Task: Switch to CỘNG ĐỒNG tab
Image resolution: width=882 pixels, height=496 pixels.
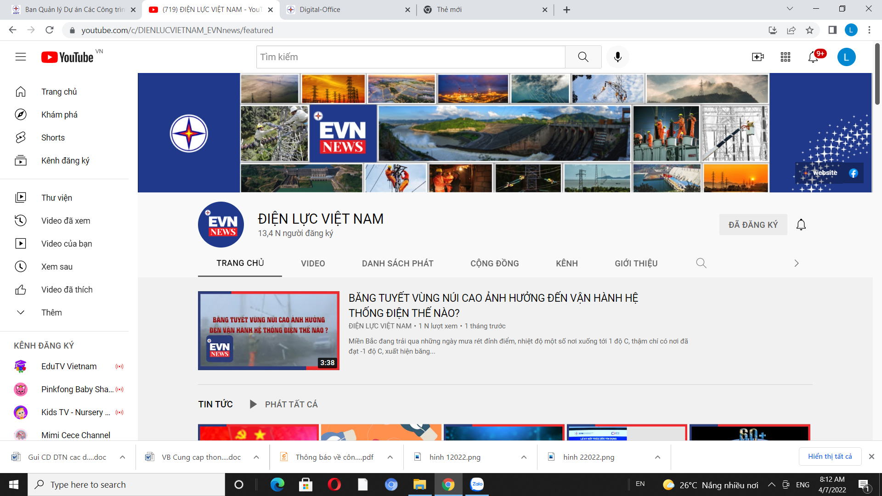Action: point(495,263)
